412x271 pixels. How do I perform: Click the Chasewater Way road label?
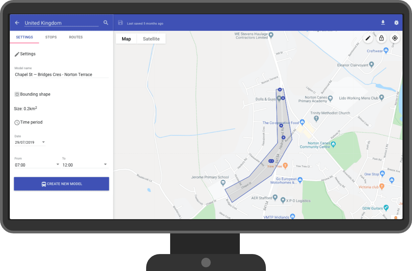pyautogui.click(x=256, y=160)
